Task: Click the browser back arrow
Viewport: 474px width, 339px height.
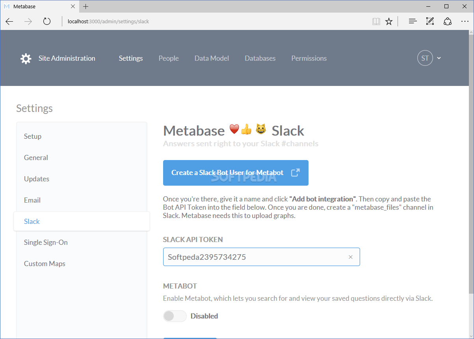Action: [9, 21]
